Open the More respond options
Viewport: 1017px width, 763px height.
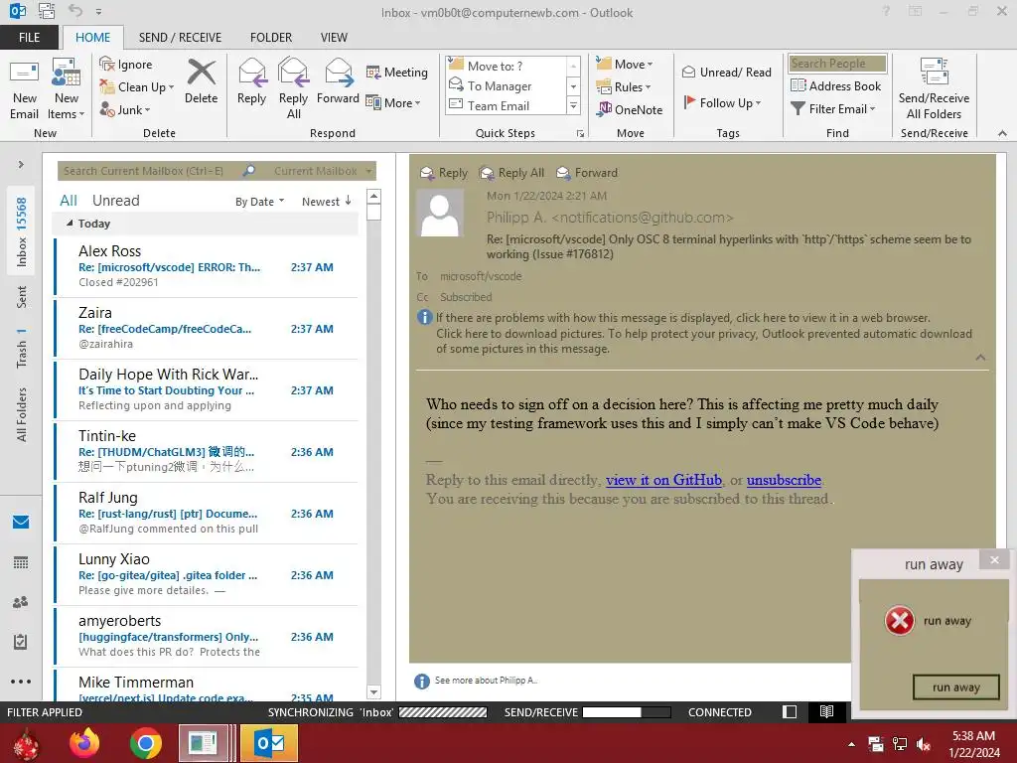point(393,102)
